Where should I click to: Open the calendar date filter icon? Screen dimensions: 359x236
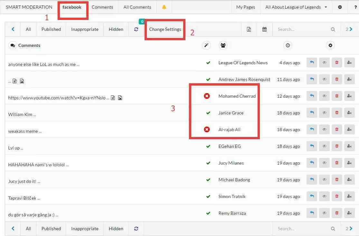[264, 29]
